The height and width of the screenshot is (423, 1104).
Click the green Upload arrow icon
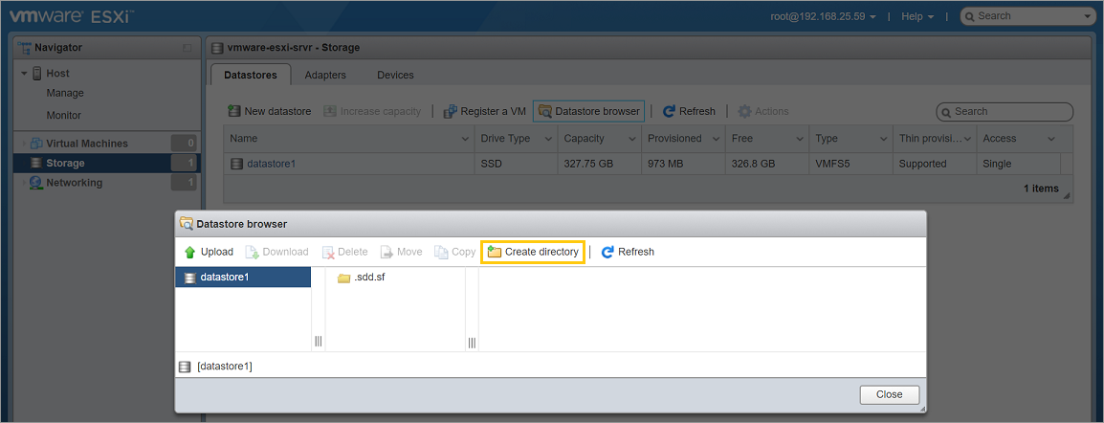(189, 252)
